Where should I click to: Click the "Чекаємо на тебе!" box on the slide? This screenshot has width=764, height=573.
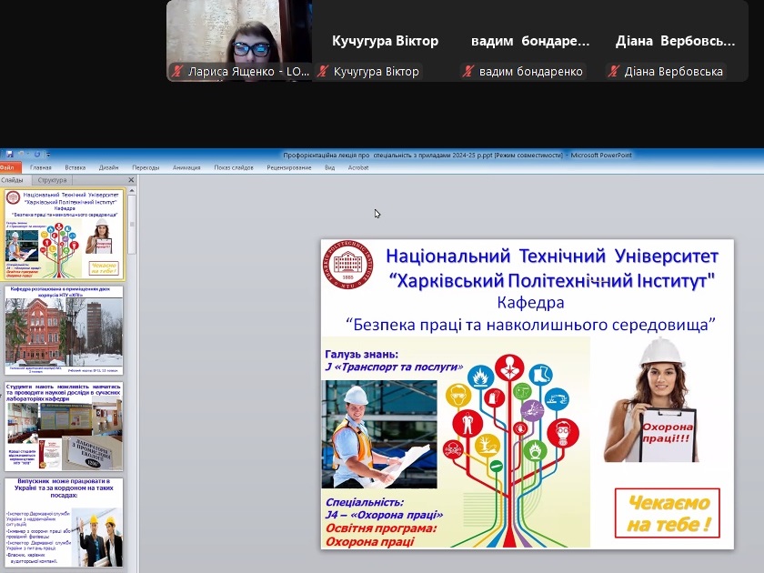point(668,513)
